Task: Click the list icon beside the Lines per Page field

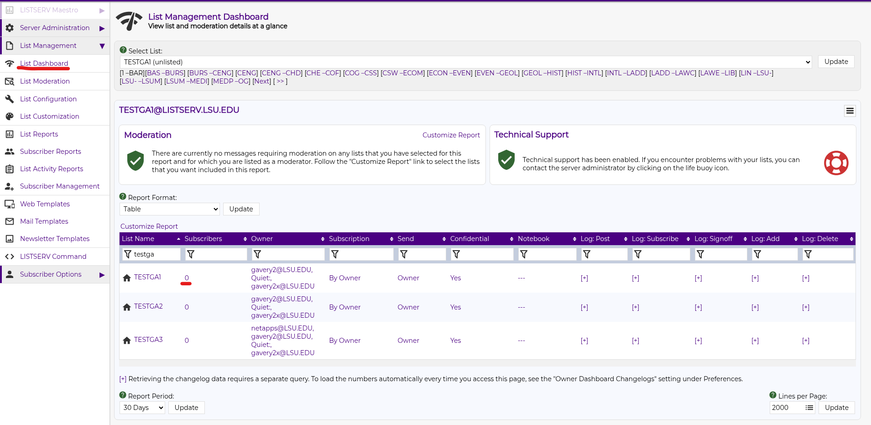Action: pos(810,408)
